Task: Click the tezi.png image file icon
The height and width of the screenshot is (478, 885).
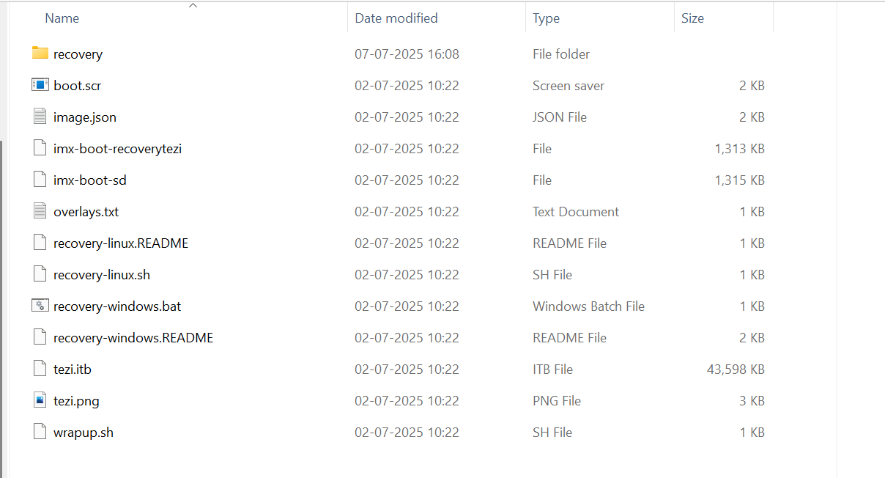Action: coord(40,400)
